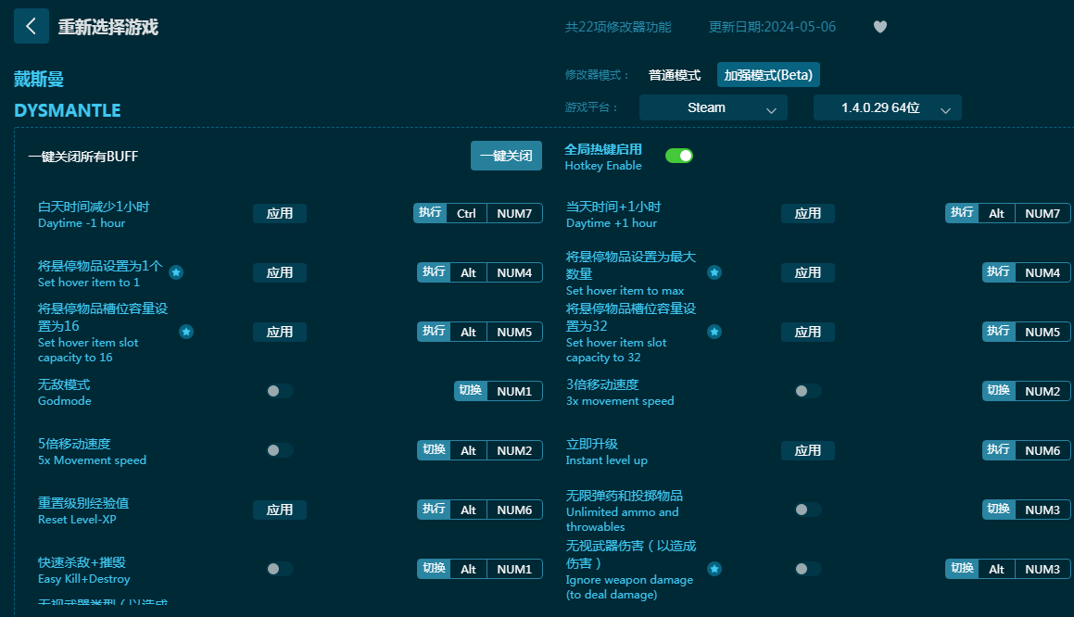Select the 加强模式(Beta) mode tab
The width and height of the screenshot is (1074, 617).
(768, 75)
